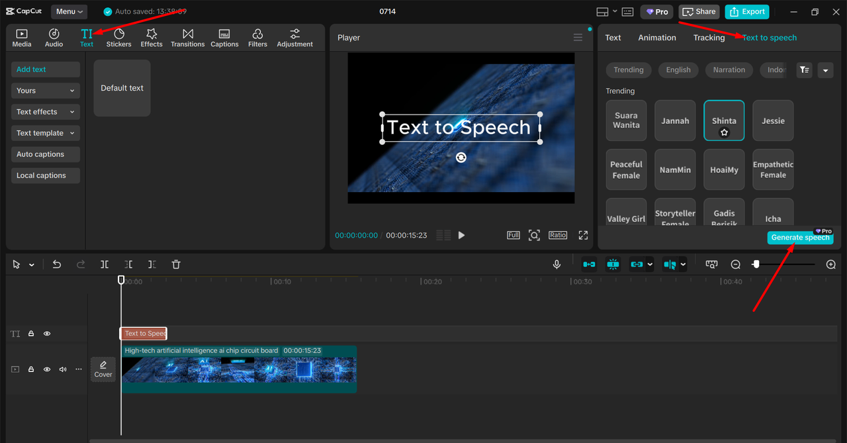Click the Local captions button

(46, 175)
